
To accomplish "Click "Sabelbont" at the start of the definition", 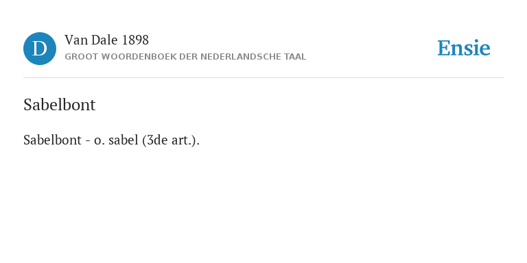I will [x=52, y=140].
